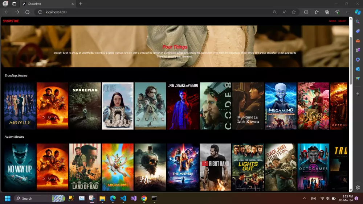Open Edge Settings and more menu

[348, 12]
